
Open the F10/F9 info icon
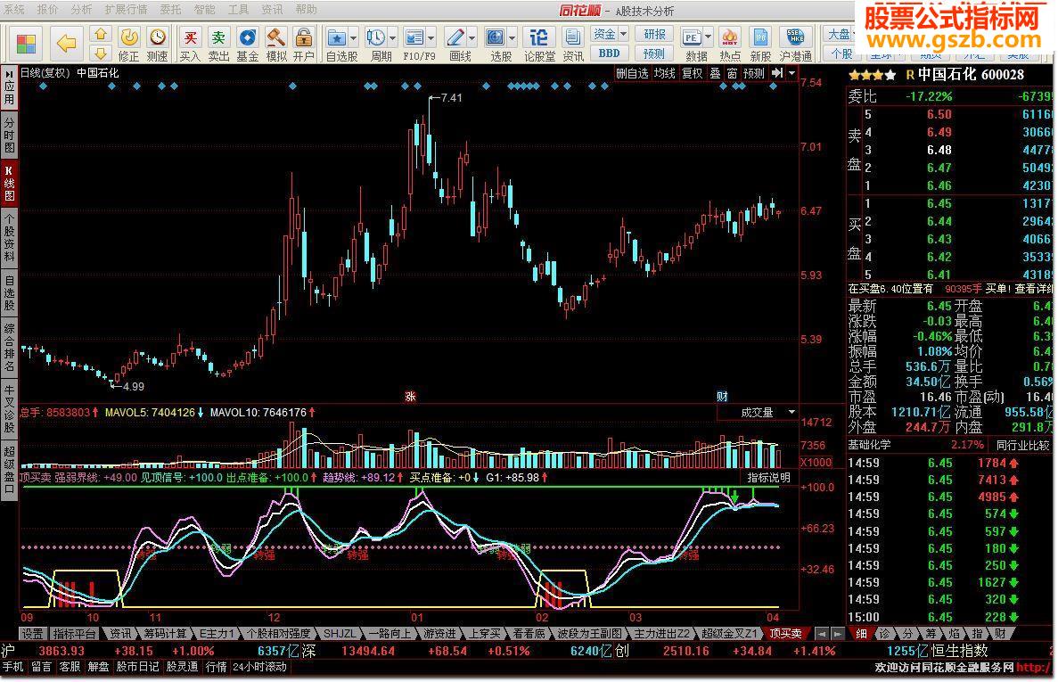pos(414,37)
